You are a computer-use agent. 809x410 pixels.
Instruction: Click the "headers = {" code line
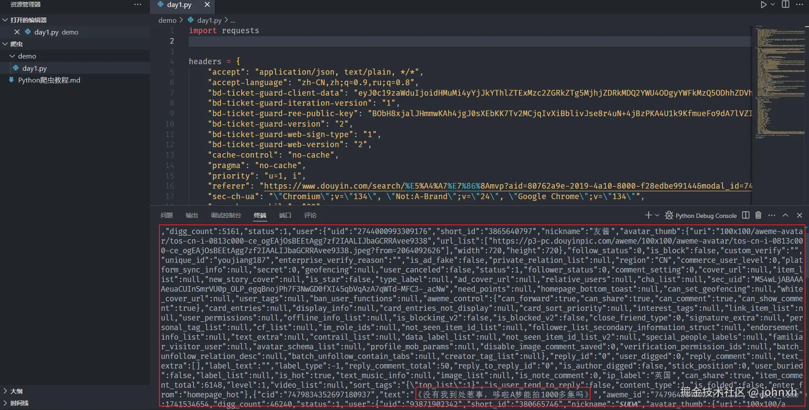(x=214, y=62)
